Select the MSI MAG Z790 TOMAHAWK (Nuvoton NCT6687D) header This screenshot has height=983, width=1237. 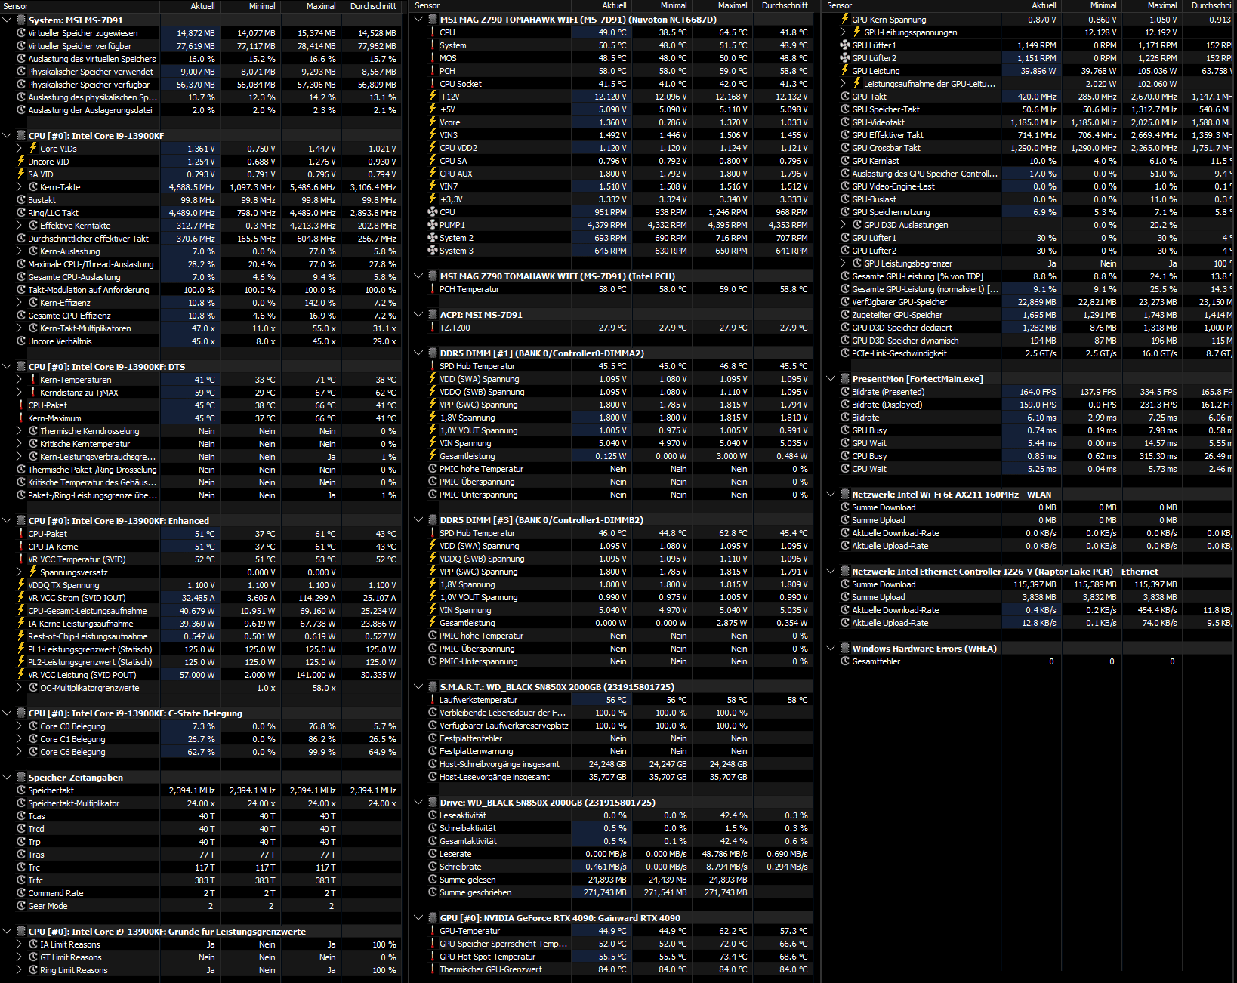point(578,20)
